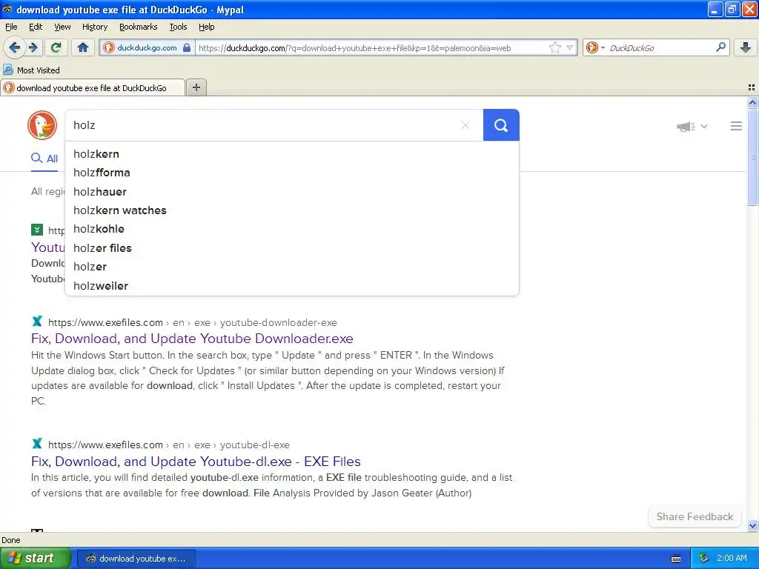Click into the address bar URL
Screen dimensions: 759x569
[371, 48]
